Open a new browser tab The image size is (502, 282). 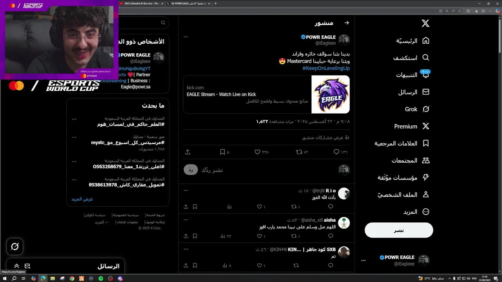(215, 4)
